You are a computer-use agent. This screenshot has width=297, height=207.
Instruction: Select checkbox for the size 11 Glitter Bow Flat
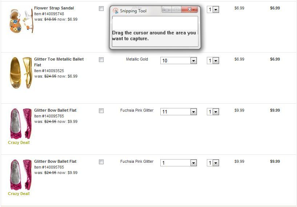coord(101,111)
